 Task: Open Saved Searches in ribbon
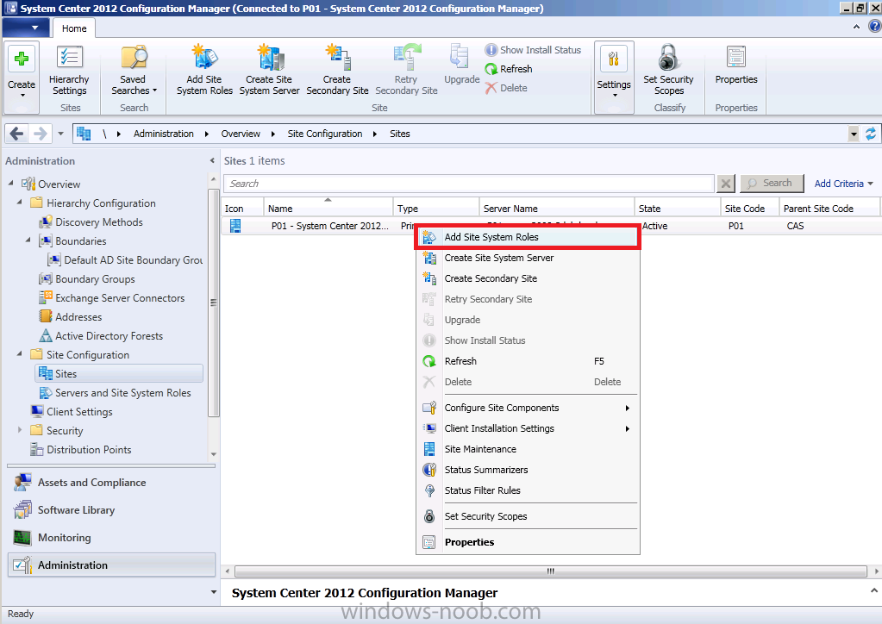[x=134, y=72]
